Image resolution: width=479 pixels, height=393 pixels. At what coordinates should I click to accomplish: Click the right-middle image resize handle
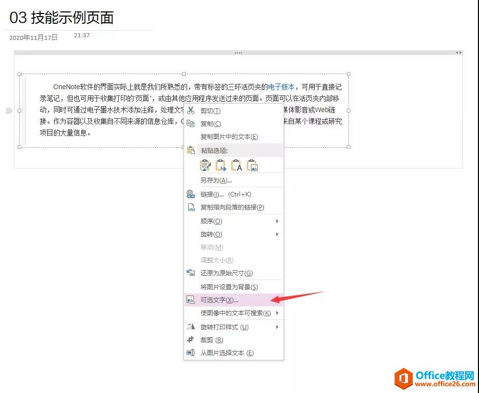[x=348, y=110]
